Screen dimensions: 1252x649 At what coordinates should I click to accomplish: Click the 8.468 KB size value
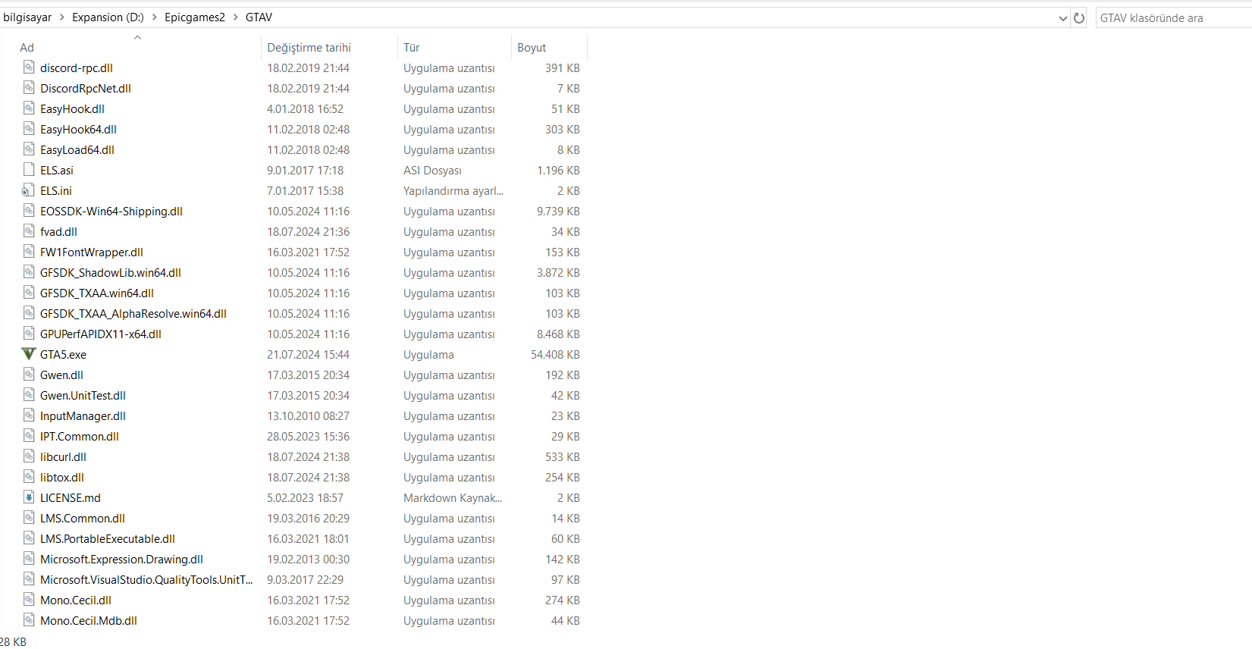coord(558,334)
